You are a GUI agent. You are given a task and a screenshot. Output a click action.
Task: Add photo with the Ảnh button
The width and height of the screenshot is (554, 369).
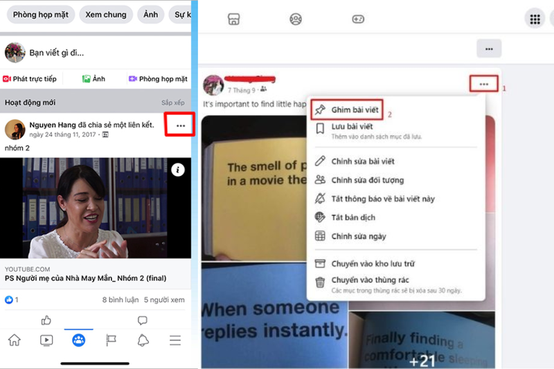click(x=93, y=79)
